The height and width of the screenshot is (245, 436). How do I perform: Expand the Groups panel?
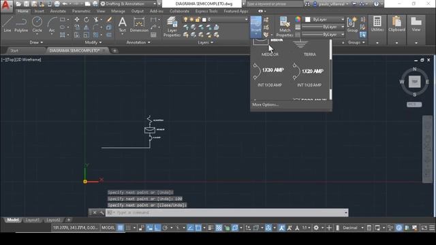click(356, 42)
